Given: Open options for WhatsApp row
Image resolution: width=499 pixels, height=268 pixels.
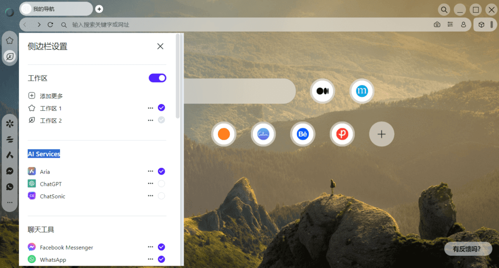Looking at the screenshot, I should 151,259.
